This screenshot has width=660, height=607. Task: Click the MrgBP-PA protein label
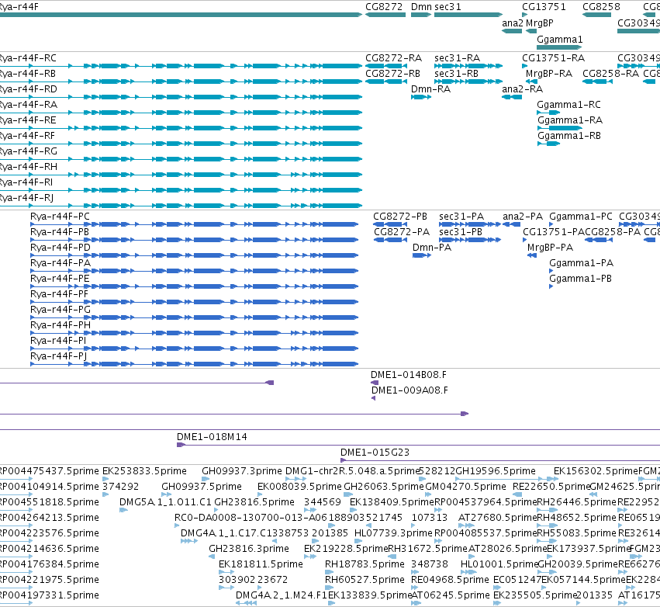coord(550,248)
